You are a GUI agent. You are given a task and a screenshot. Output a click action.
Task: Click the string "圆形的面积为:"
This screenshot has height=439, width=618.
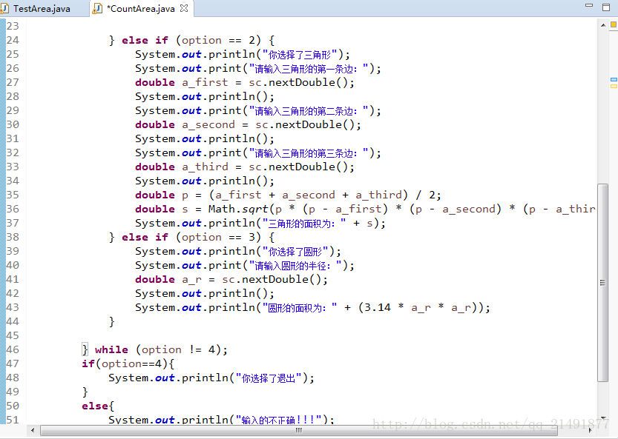click(300, 308)
